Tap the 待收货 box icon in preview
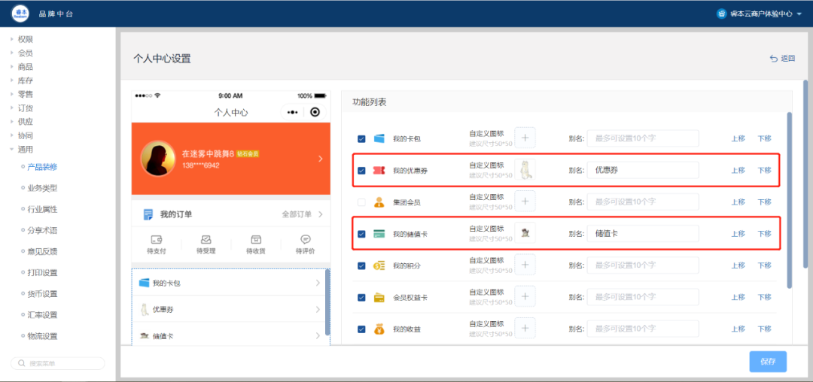Image resolution: width=813 pixels, height=382 pixels. [x=256, y=240]
